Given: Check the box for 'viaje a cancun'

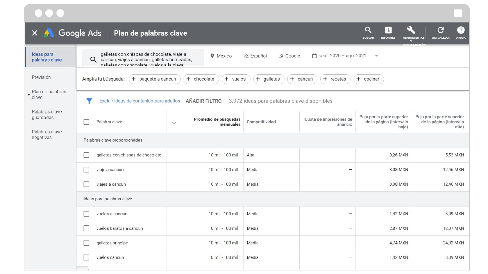Looking at the screenshot, I should coord(86,170).
